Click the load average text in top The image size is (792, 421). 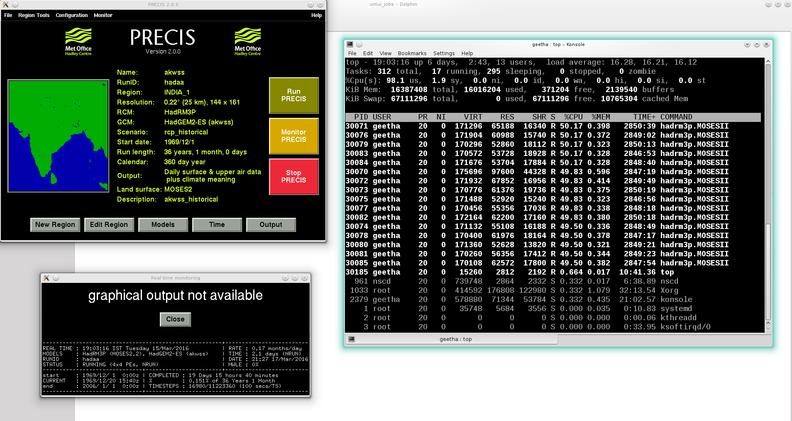(x=622, y=62)
